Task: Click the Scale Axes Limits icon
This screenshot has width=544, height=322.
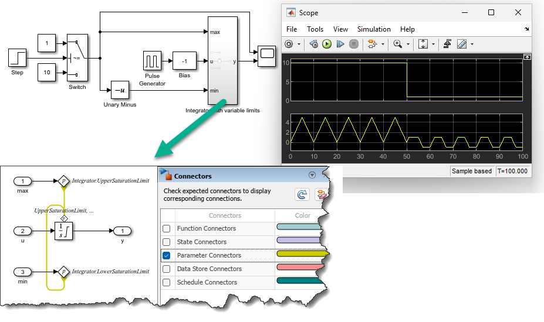Action: coord(423,44)
